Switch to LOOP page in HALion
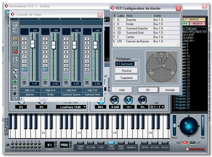 [101, 143]
